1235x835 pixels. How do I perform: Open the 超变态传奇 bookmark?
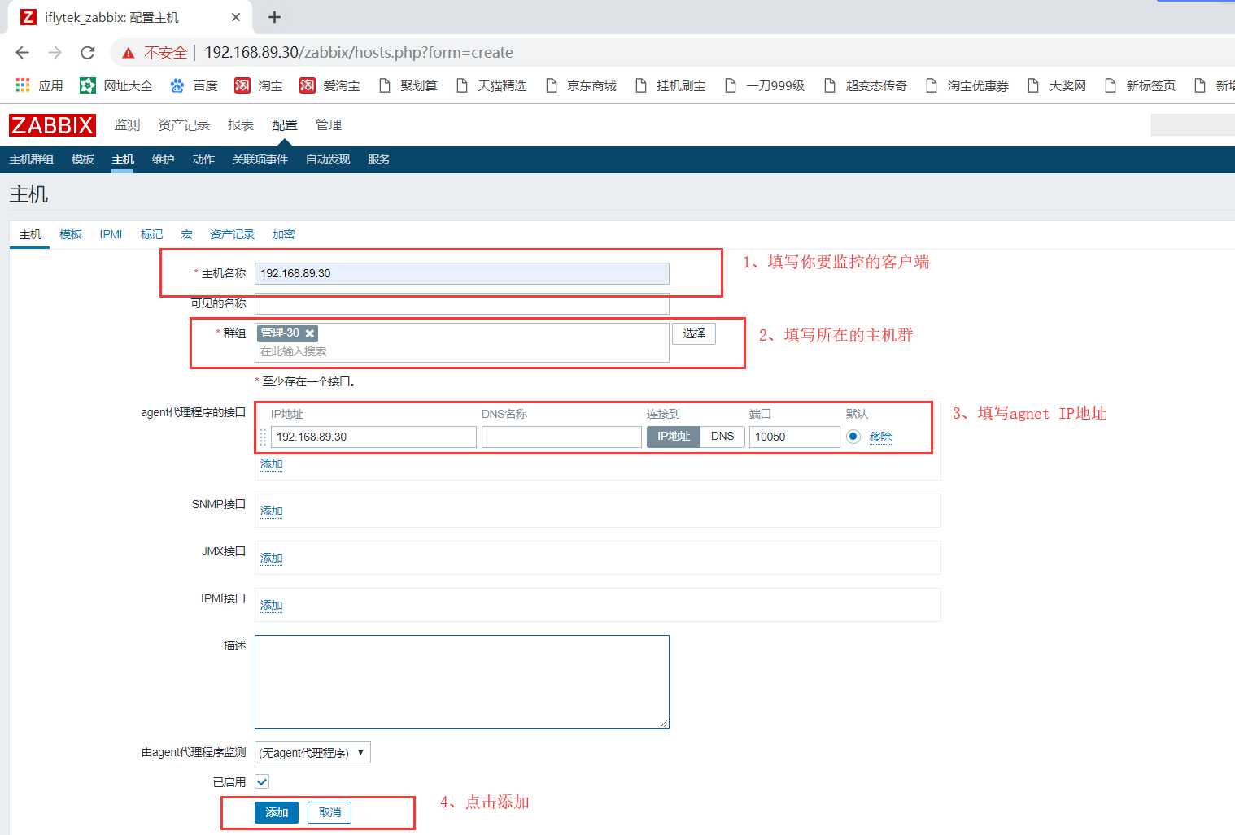(866, 85)
